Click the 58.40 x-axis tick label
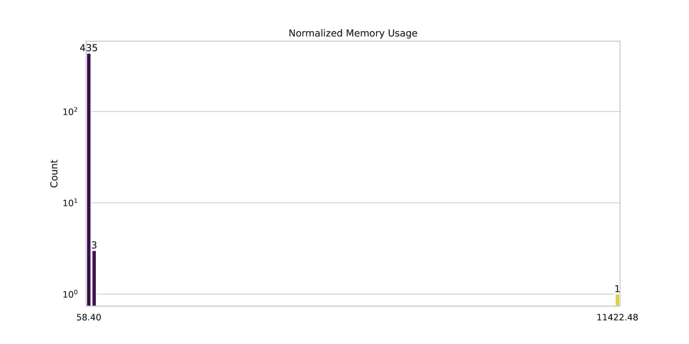This screenshot has height=344, width=689. click(89, 317)
